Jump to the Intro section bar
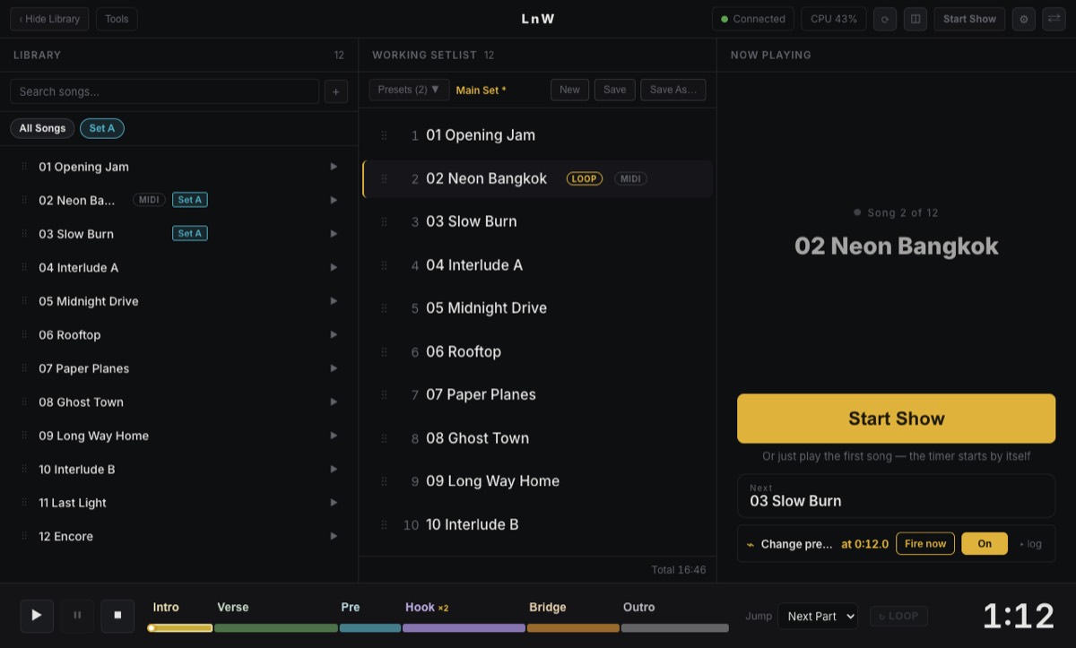1076x648 pixels. coord(180,627)
